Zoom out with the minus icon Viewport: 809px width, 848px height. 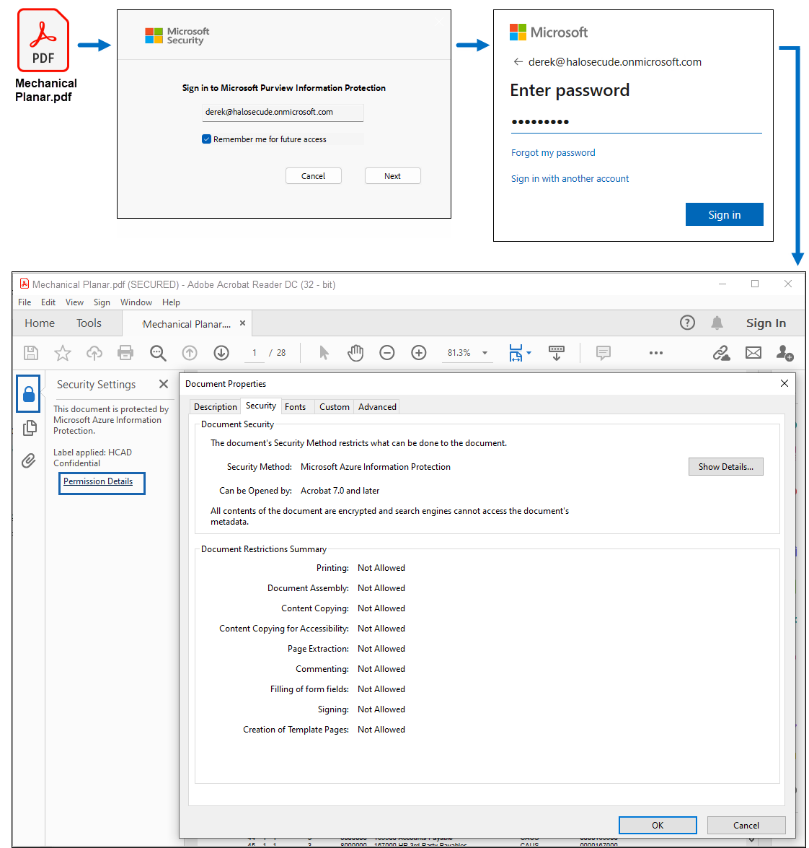387,353
